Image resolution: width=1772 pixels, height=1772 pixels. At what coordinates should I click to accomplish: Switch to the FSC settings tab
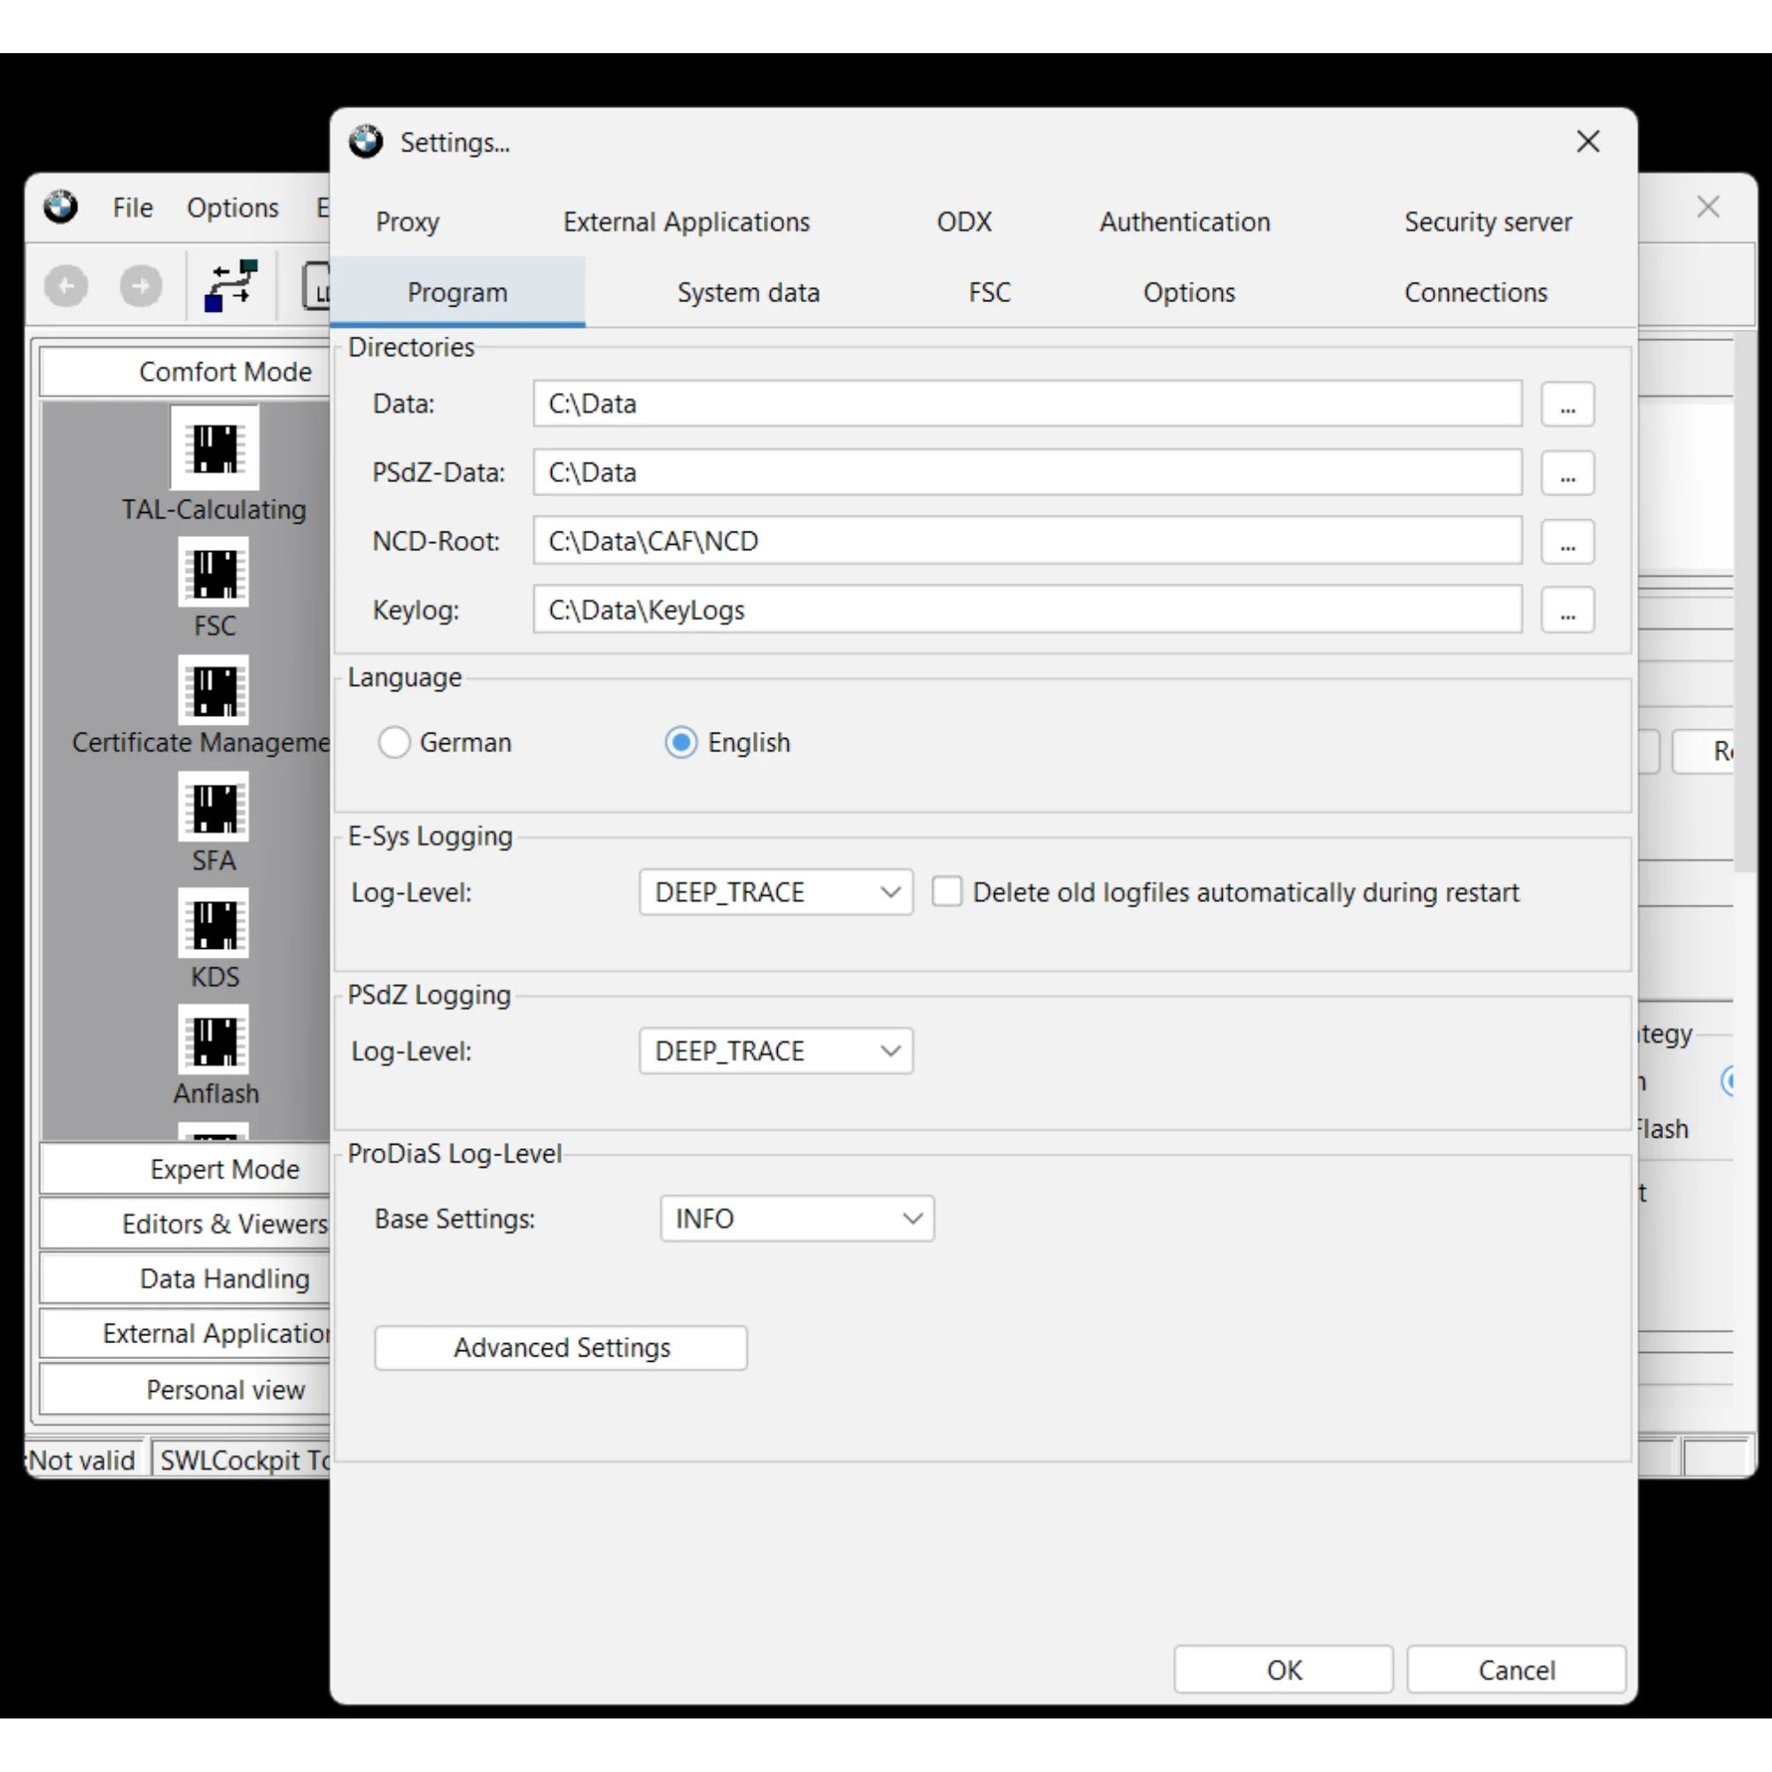[990, 292]
